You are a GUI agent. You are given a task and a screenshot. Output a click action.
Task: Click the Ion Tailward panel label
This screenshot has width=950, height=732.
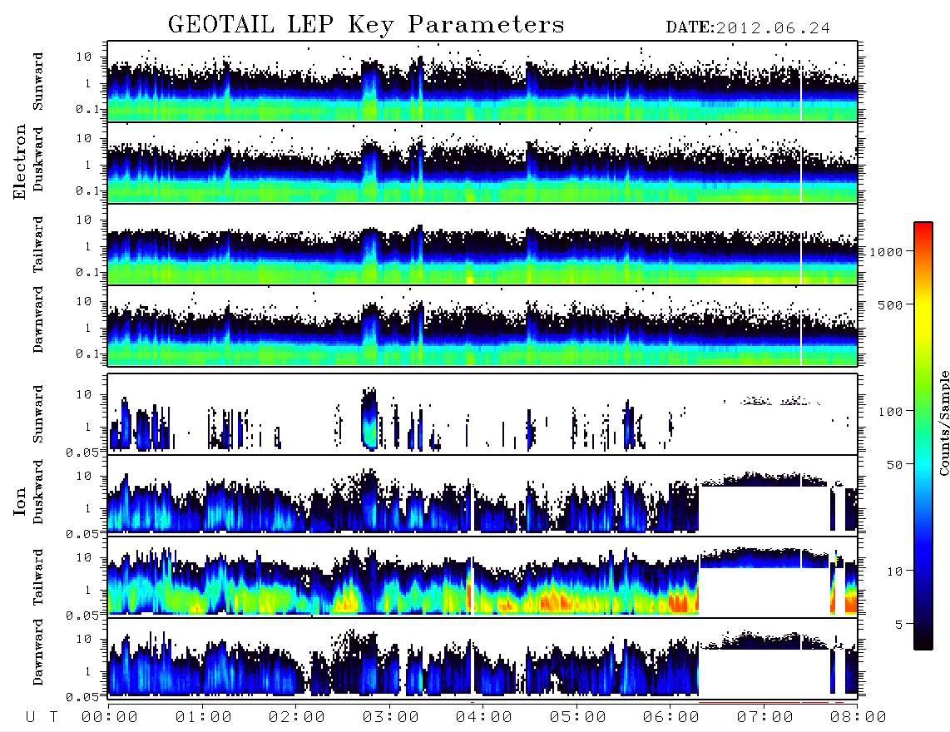pyautogui.click(x=38, y=577)
